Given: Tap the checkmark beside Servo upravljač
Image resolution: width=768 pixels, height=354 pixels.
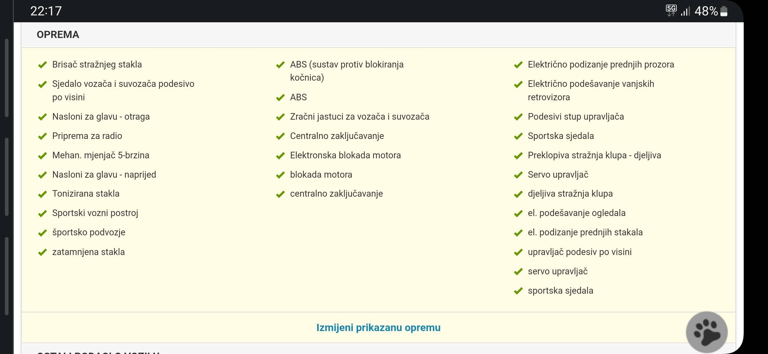Looking at the screenshot, I should click(518, 175).
